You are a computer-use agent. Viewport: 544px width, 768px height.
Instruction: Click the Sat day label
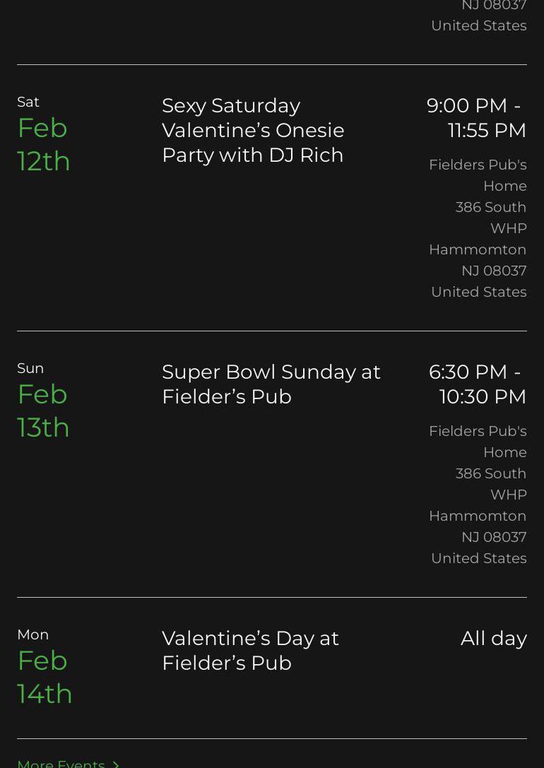click(x=28, y=102)
